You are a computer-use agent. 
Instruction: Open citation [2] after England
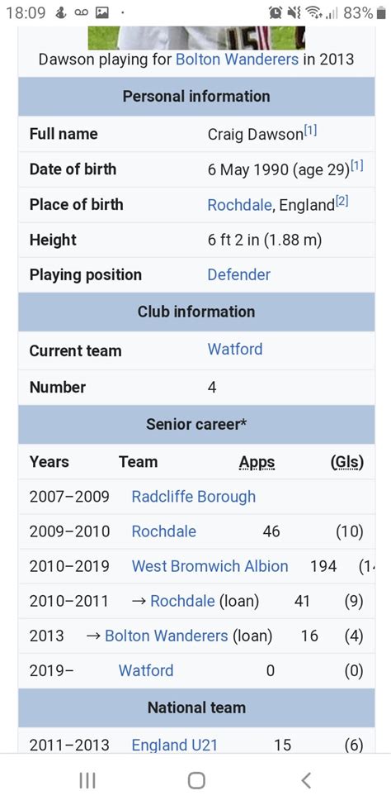[x=342, y=202]
